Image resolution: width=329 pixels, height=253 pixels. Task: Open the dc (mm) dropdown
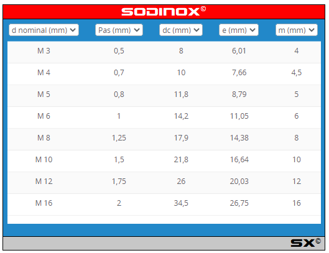(181, 30)
